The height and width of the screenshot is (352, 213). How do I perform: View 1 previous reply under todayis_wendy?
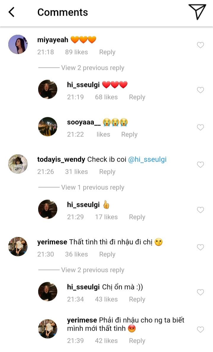92,187
